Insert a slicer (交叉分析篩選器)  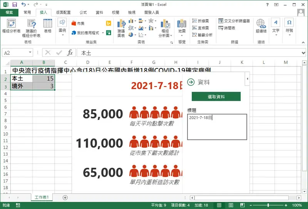[234, 21]
